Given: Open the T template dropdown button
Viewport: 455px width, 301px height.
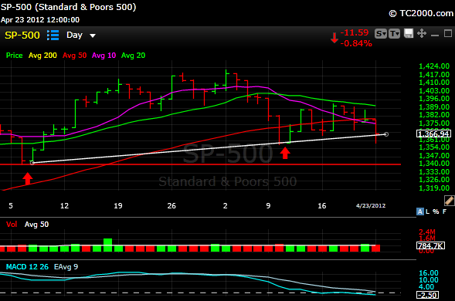Looking at the screenshot, I should click(x=394, y=34).
